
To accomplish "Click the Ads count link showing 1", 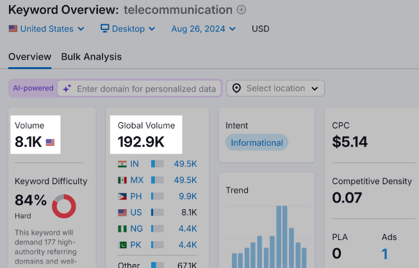I will coord(385,253).
